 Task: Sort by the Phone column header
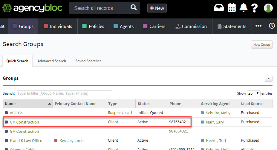tap(183, 104)
